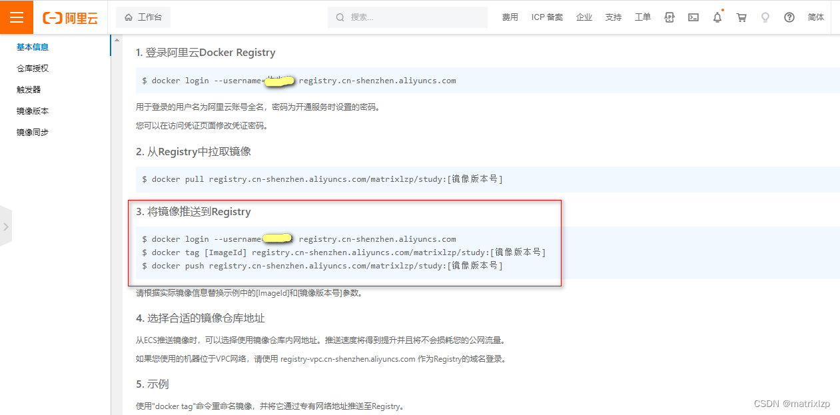Click the docker tag [ImageId] command line

[x=344, y=252]
